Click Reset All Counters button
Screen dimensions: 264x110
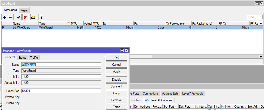coord(159,100)
